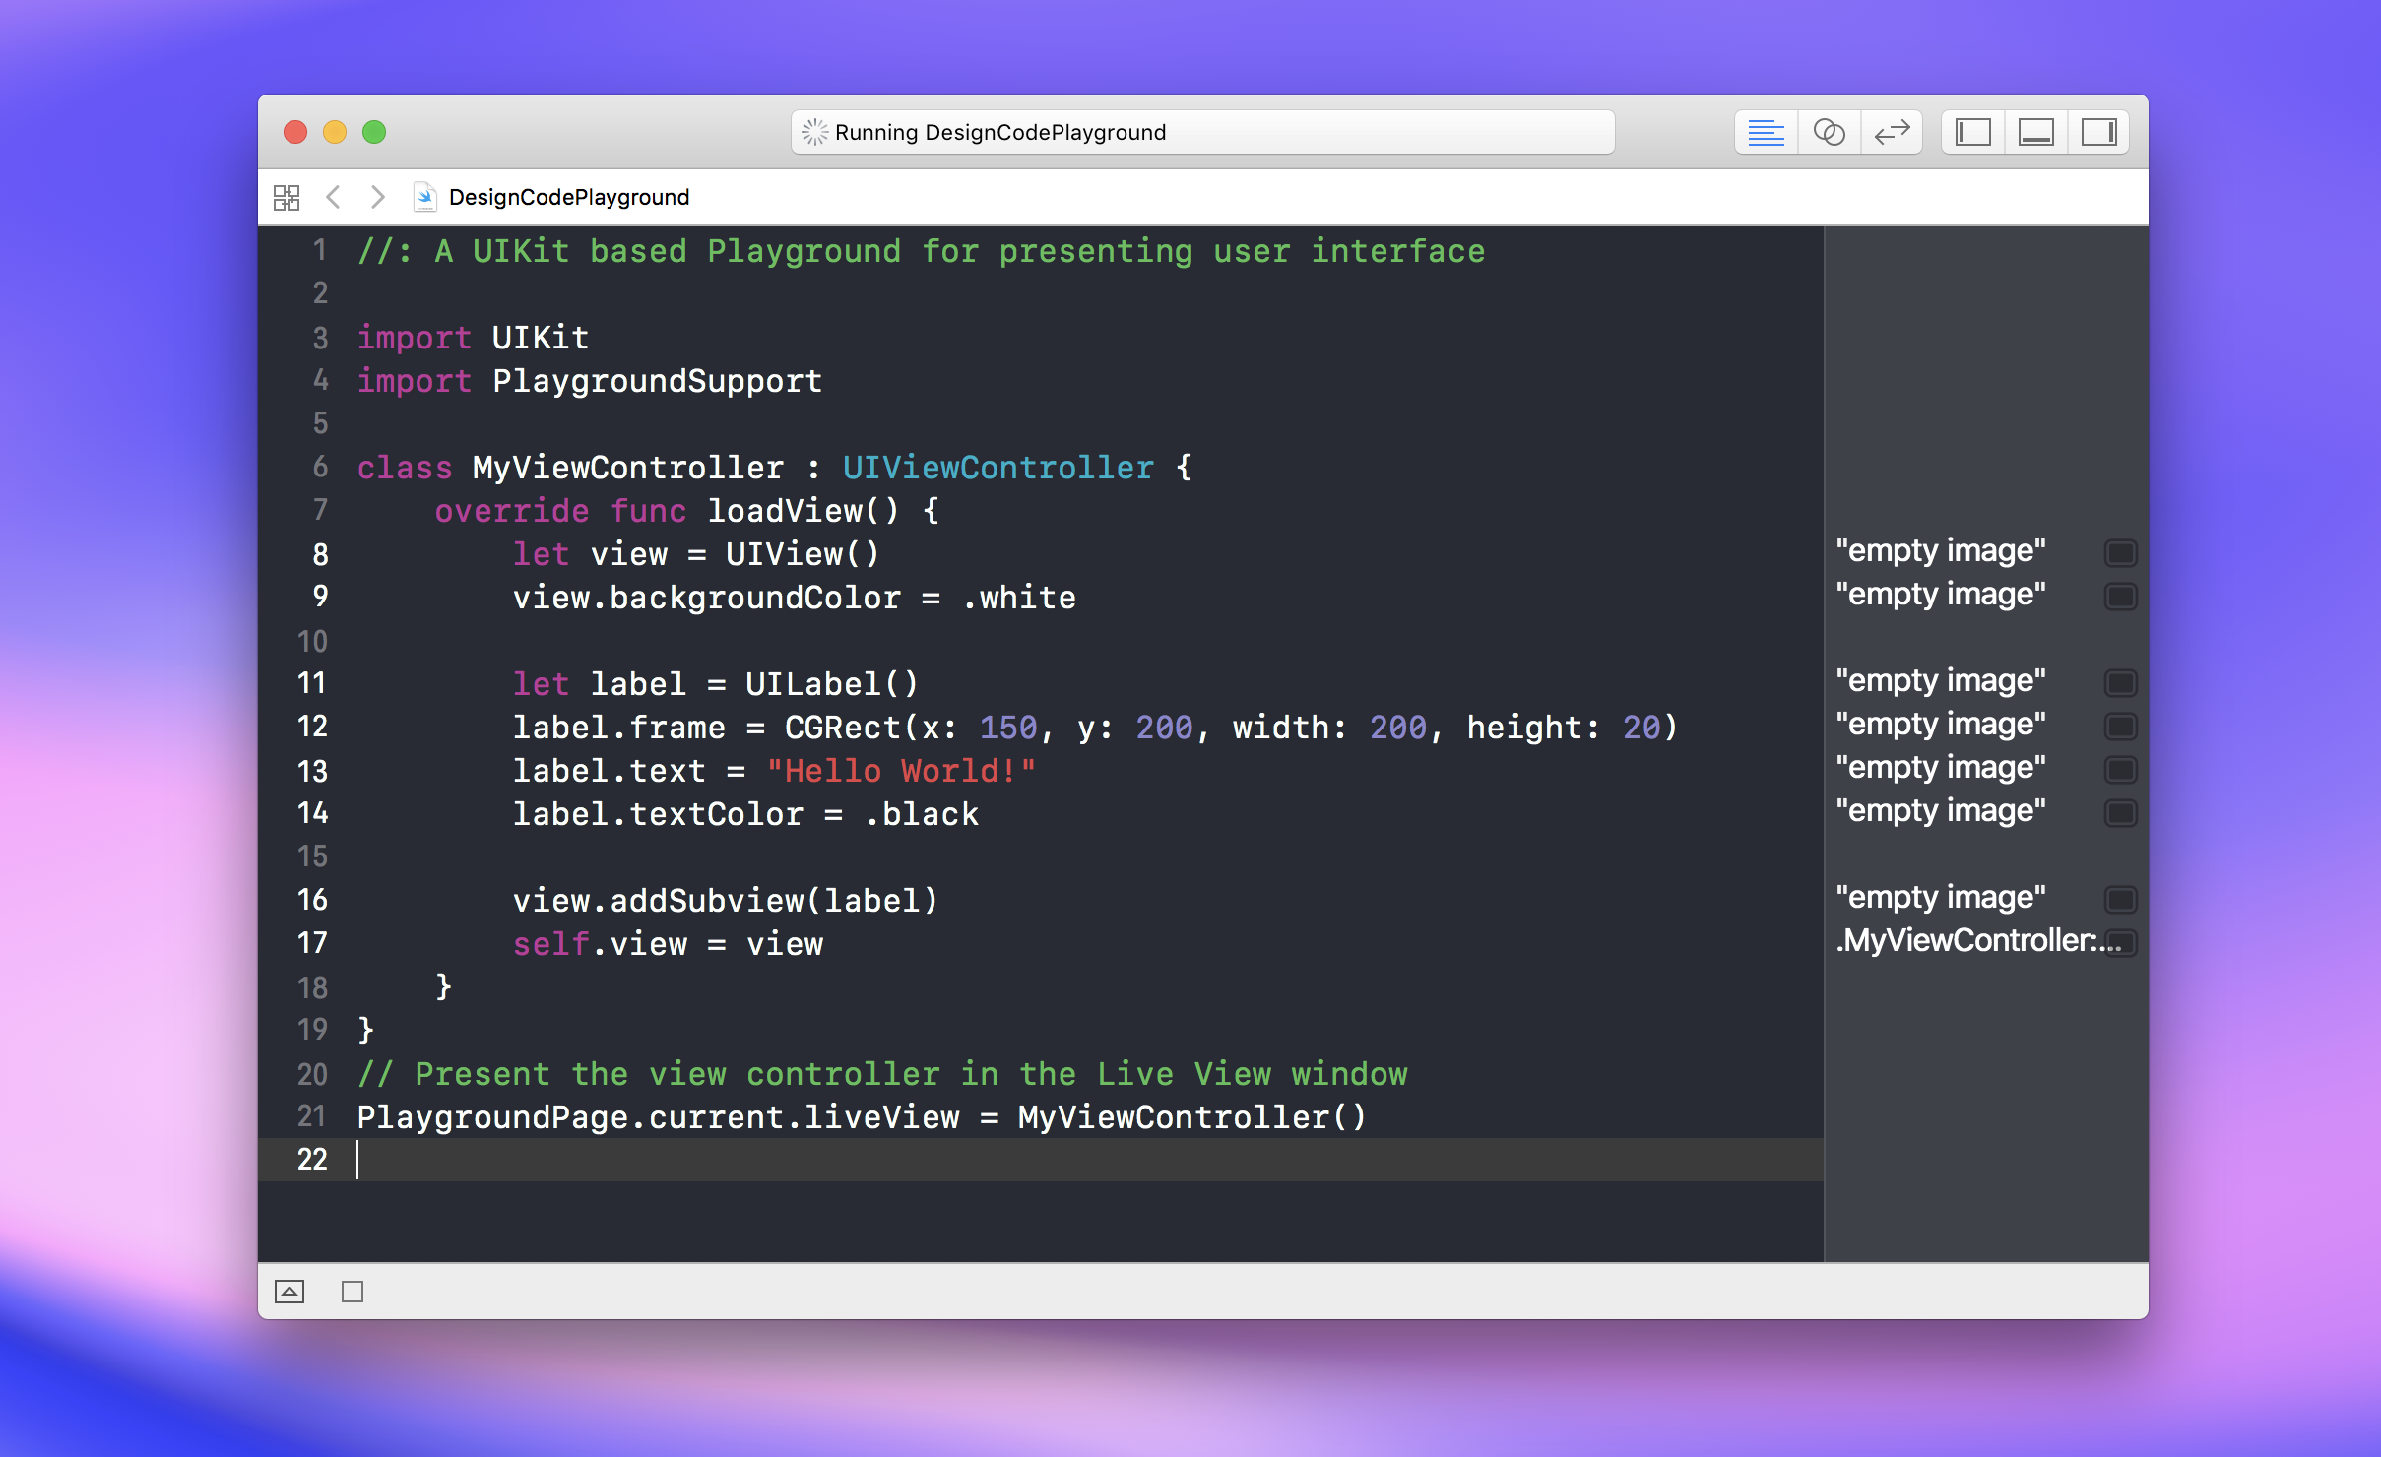Click the MyViewController class name on line 6
The height and width of the screenshot is (1457, 2381).
point(628,468)
